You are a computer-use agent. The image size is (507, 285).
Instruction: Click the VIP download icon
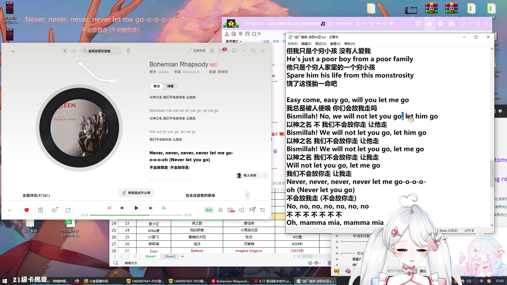(x=54, y=210)
